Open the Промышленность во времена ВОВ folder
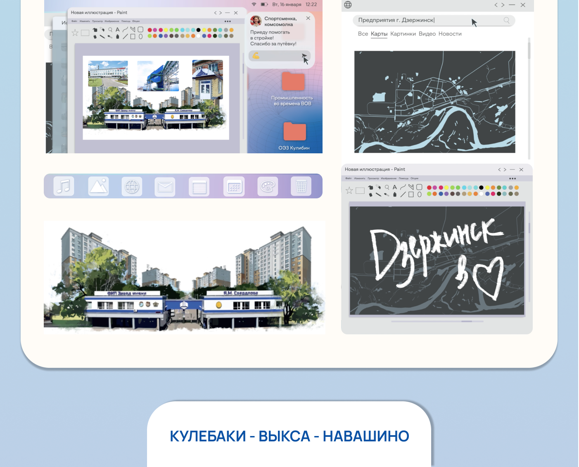 293,83
